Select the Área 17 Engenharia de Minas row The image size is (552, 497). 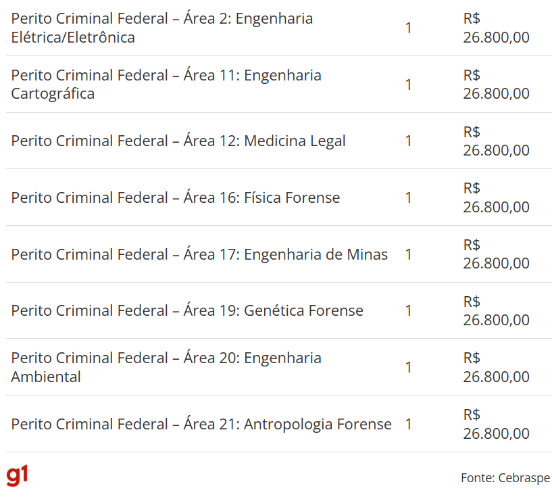(x=279, y=254)
